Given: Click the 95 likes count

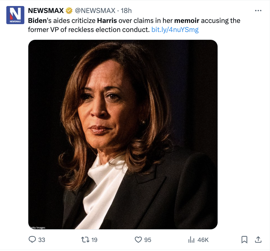Looking at the screenshot, I should pyautogui.click(x=148, y=240).
